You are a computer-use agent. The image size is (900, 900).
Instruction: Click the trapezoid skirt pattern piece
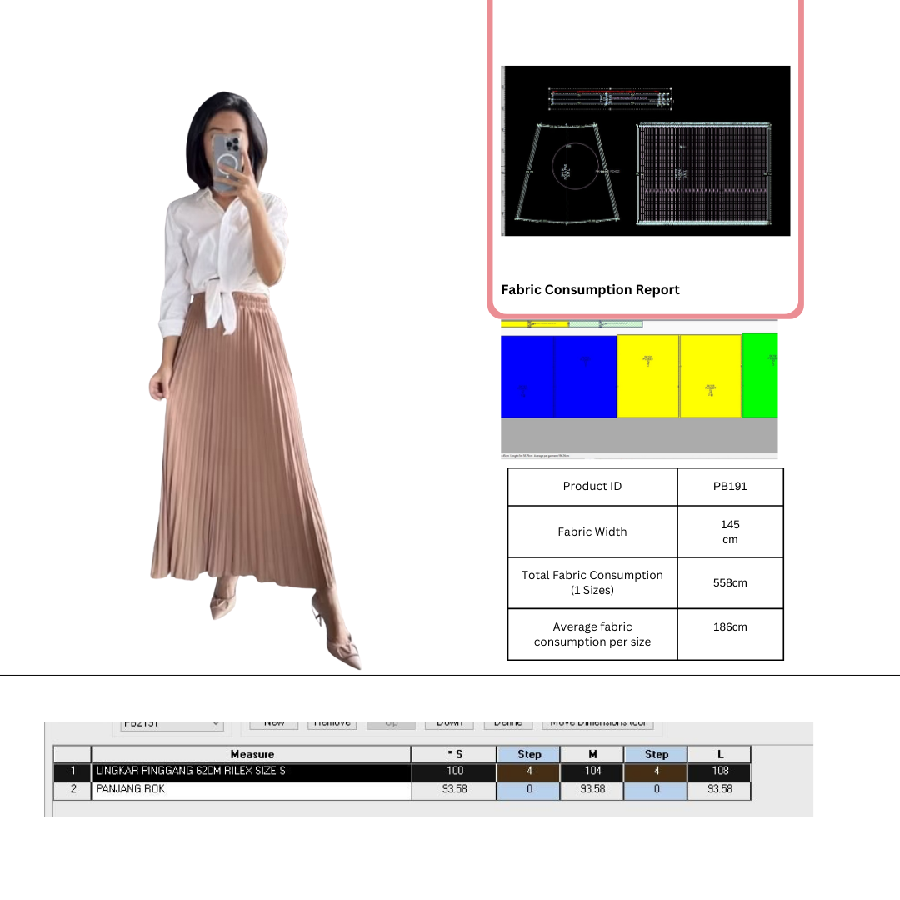pos(567,173)
